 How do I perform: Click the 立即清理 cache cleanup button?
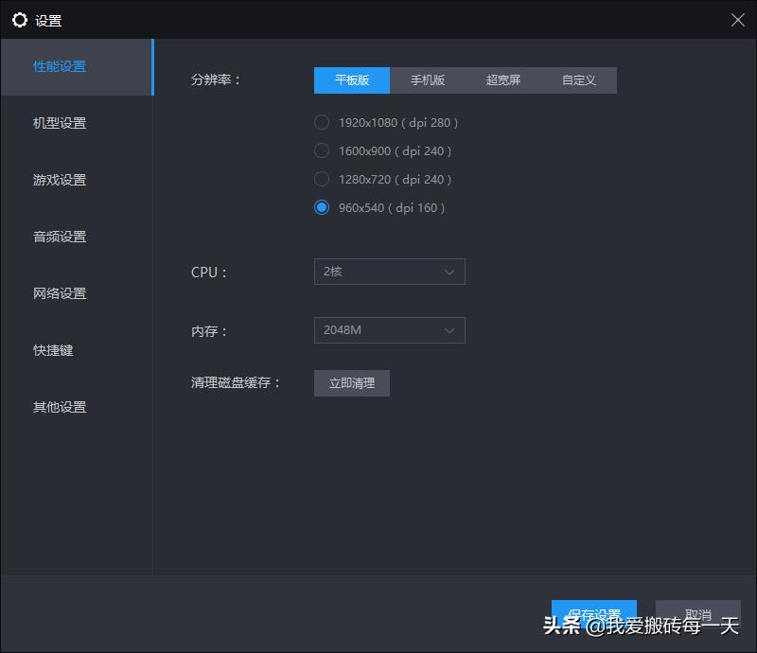(351, 383)
